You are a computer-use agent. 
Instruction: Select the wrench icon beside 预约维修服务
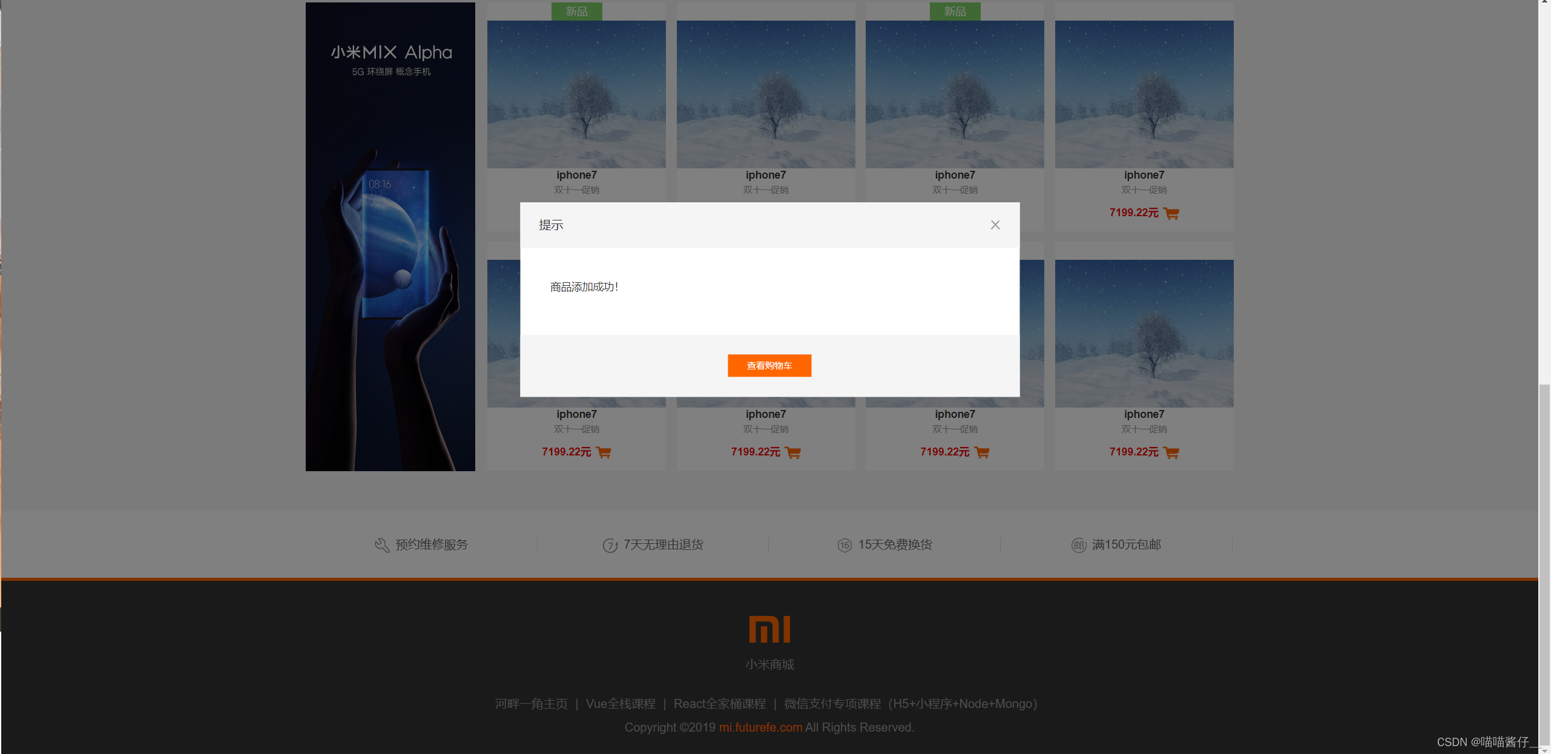[x=381, y=544]
